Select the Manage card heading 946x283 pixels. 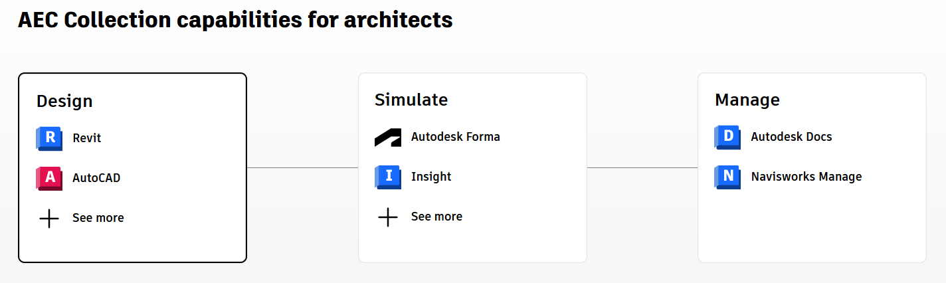747,100
